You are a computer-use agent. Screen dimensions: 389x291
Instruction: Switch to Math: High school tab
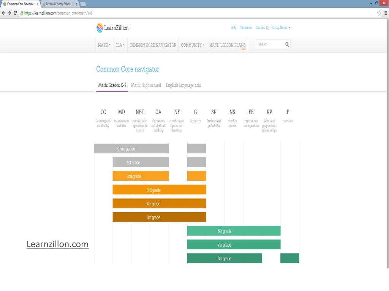click(x=146, y=85)
